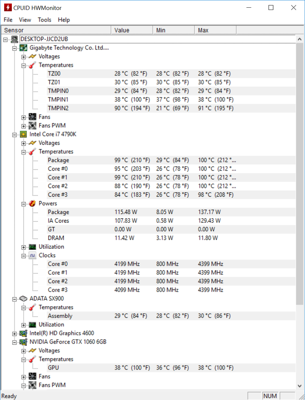This screenshot has height=400, width=305.
Task: Click the Gigabyte motherboard icon
Action: point(23,48)
